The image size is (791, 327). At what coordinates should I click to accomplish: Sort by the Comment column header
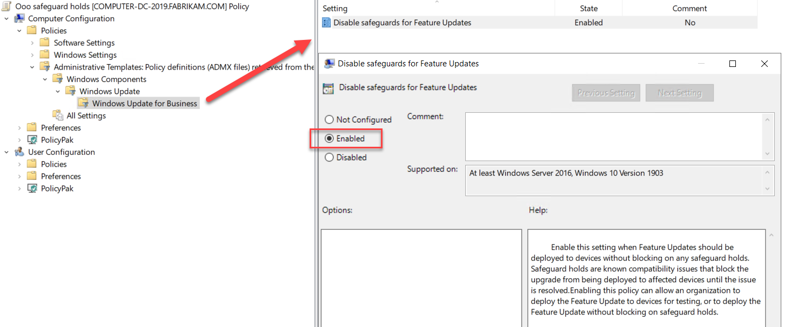pyautogui.click(x=690, y=9)
